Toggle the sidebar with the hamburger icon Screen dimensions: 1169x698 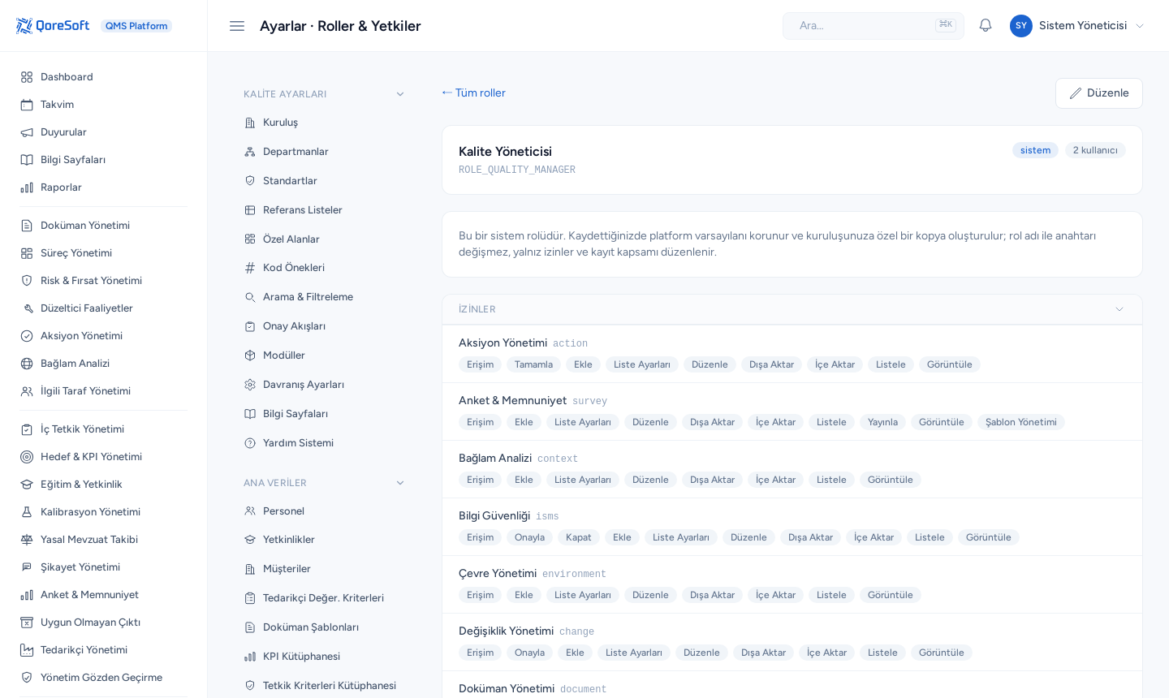[x=237, y=26]
